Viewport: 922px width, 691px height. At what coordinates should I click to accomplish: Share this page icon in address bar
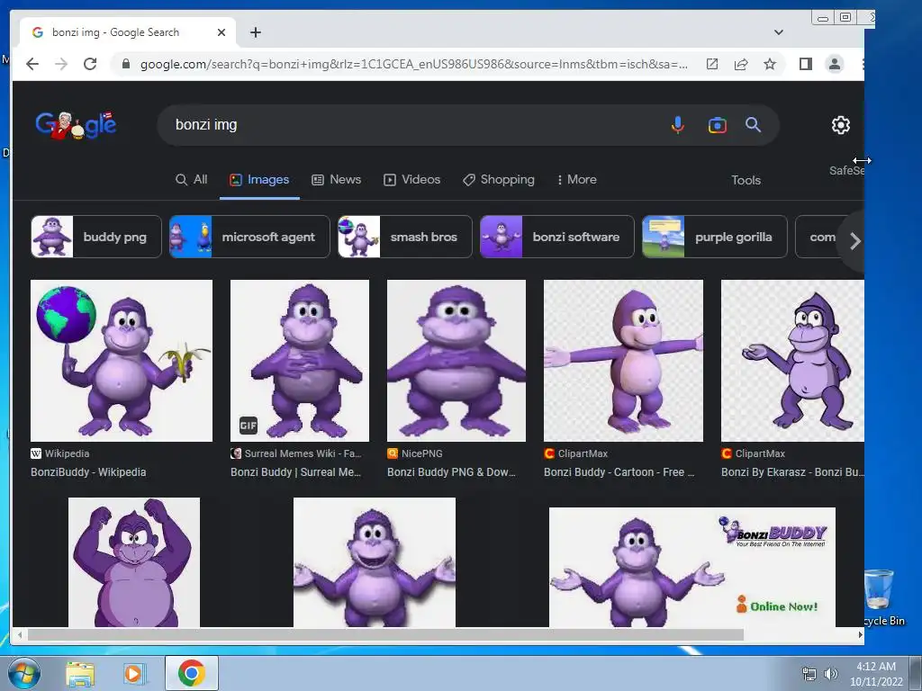pos(741,64)
